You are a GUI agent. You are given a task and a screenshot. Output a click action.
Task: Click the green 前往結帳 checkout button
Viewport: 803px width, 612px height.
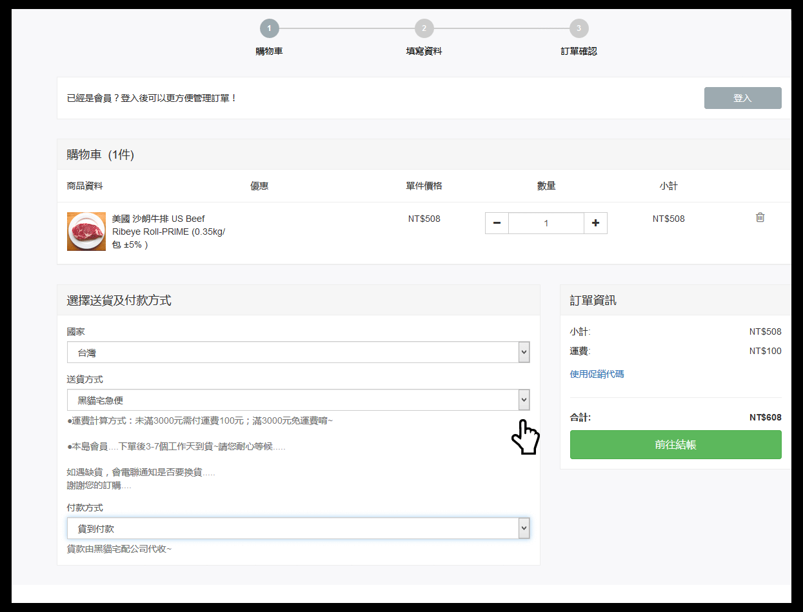pos(675,445)
